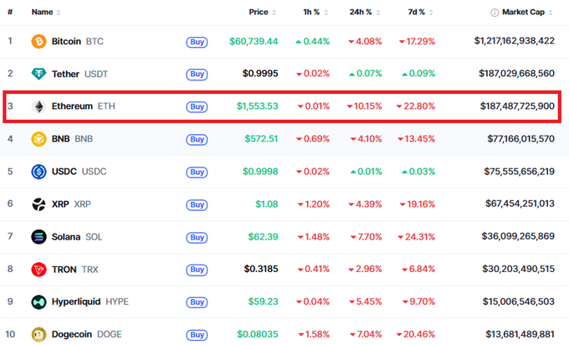Open the XRP name link
This screenshot has height=345, width=569.
pyautogui.click(x=60, y=204)
